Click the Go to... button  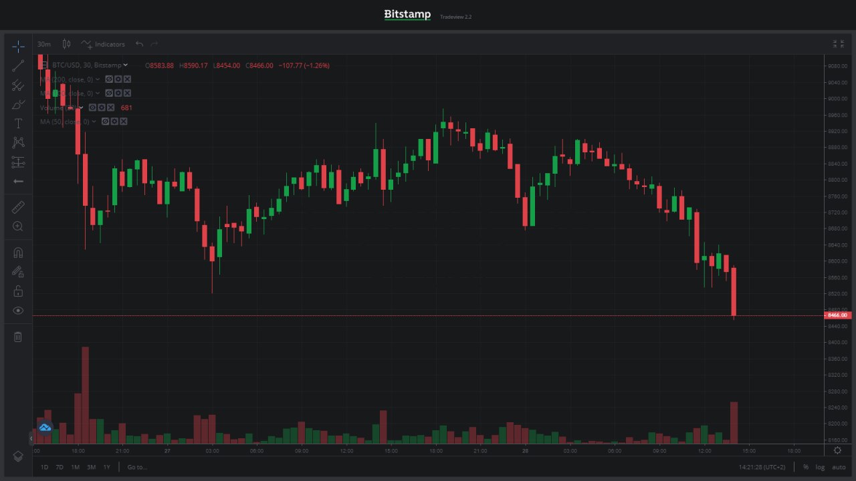(x=136, y=467)
